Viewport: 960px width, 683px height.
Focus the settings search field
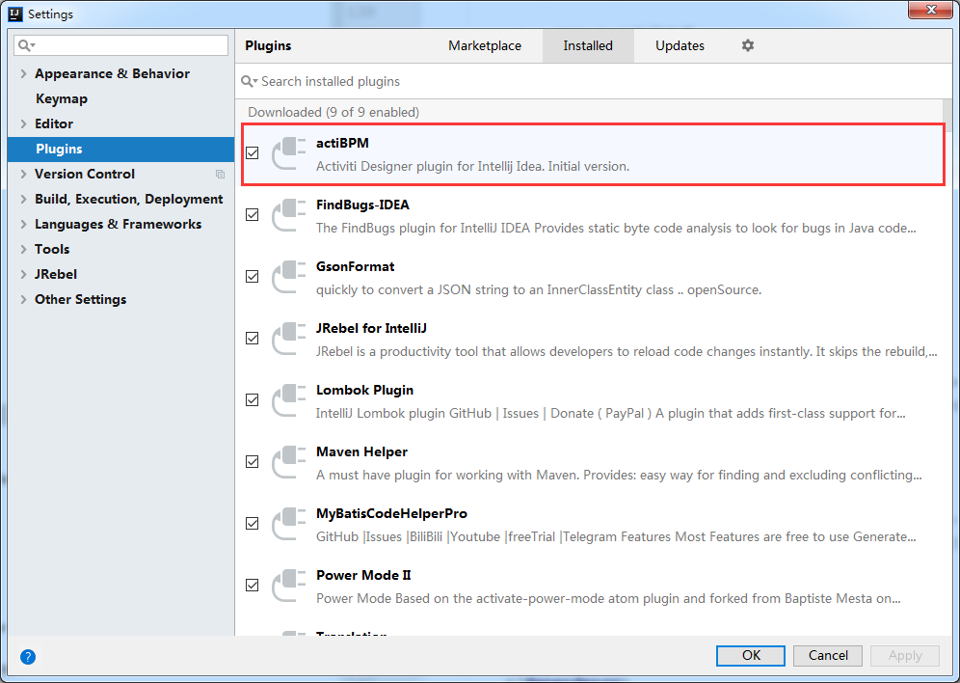pyautogui.click(x=121, y=45)
